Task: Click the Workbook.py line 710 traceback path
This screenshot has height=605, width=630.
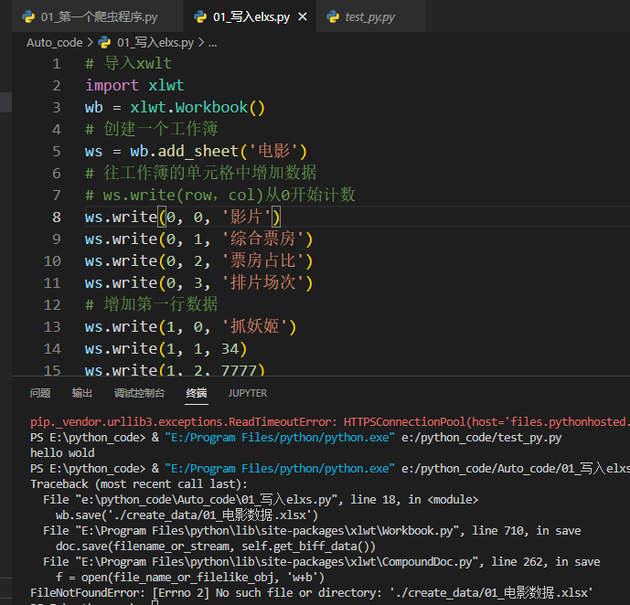Action: 312,531
